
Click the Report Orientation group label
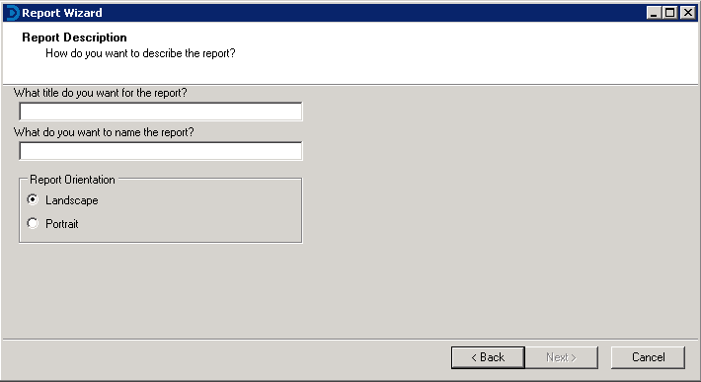pos(72,180)
